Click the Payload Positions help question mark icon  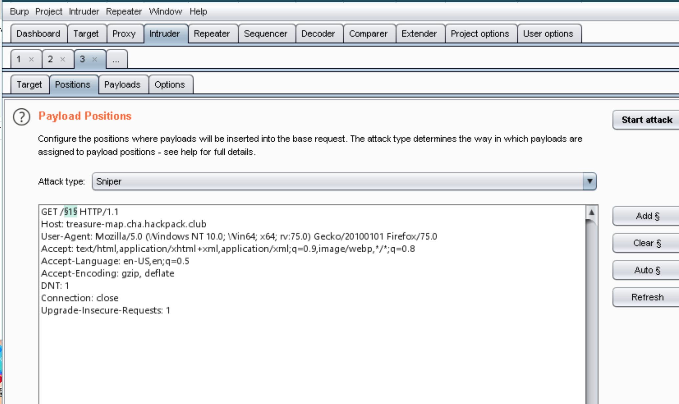coord(21,117)
